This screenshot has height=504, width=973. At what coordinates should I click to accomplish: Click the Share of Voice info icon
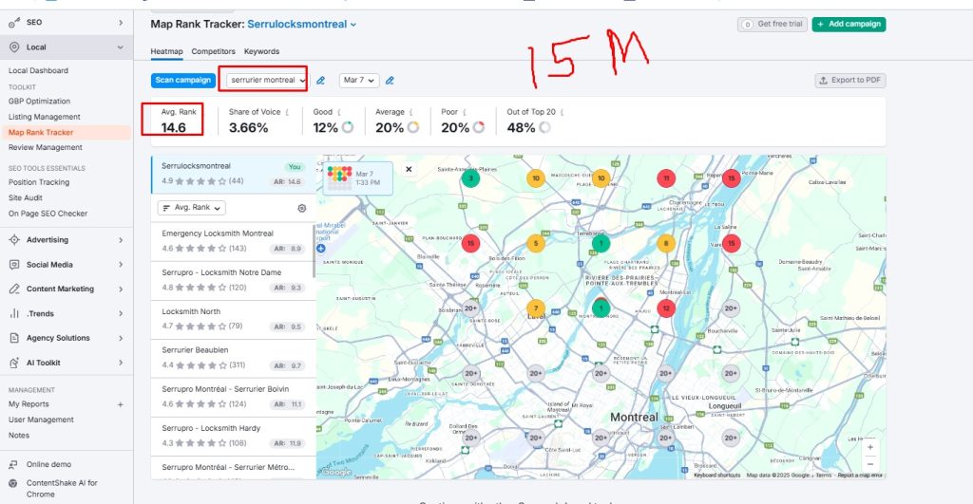pos(287,112)
